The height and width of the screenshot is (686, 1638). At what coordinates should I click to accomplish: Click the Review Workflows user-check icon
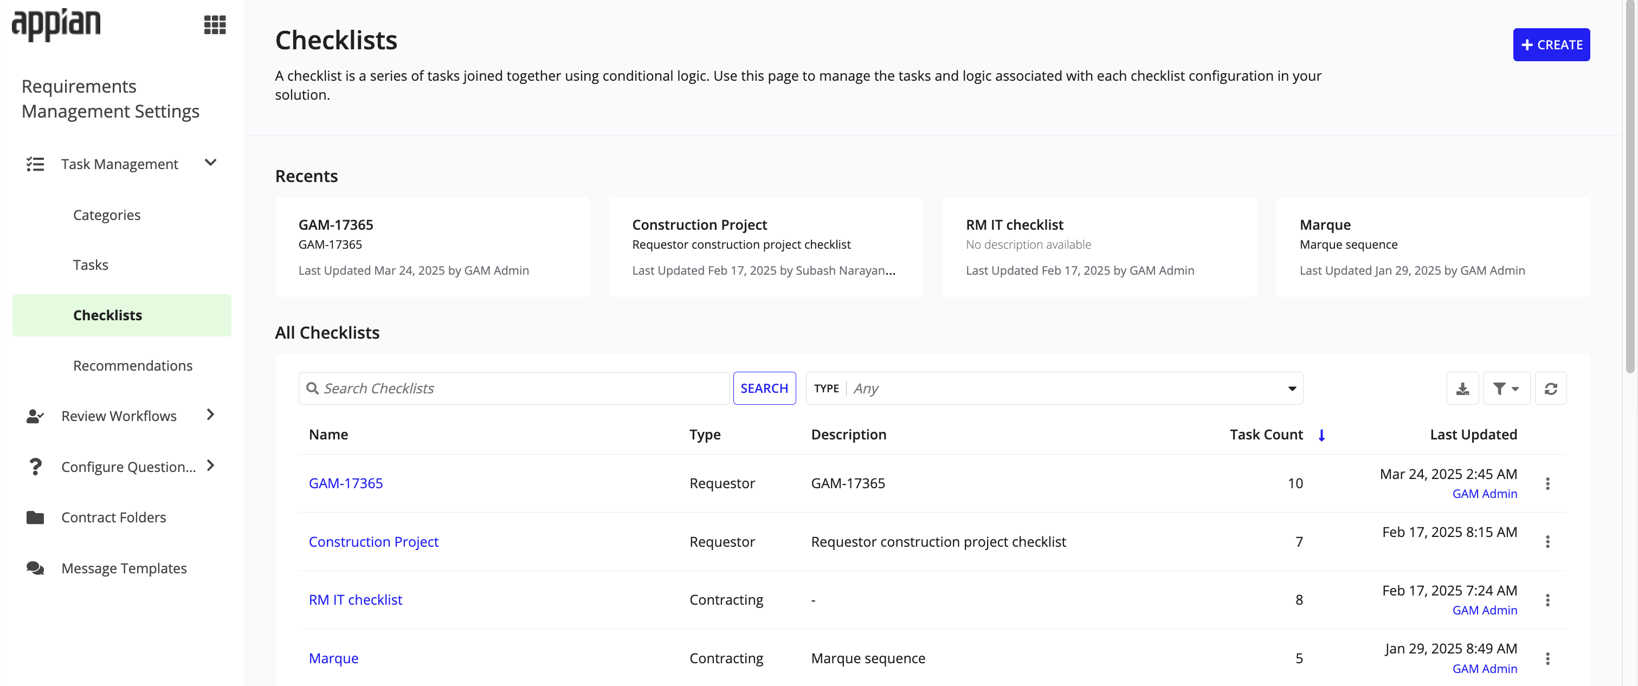coord(35,416)
